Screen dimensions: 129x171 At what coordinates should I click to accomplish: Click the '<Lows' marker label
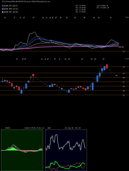click(127, 59)
